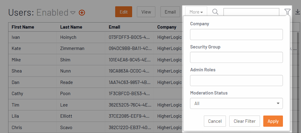Click the View button
The width and height of the screenshot is (301, 133).
[146, 12]
